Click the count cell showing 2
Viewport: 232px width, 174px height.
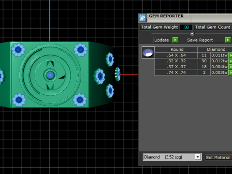(204, 72)
